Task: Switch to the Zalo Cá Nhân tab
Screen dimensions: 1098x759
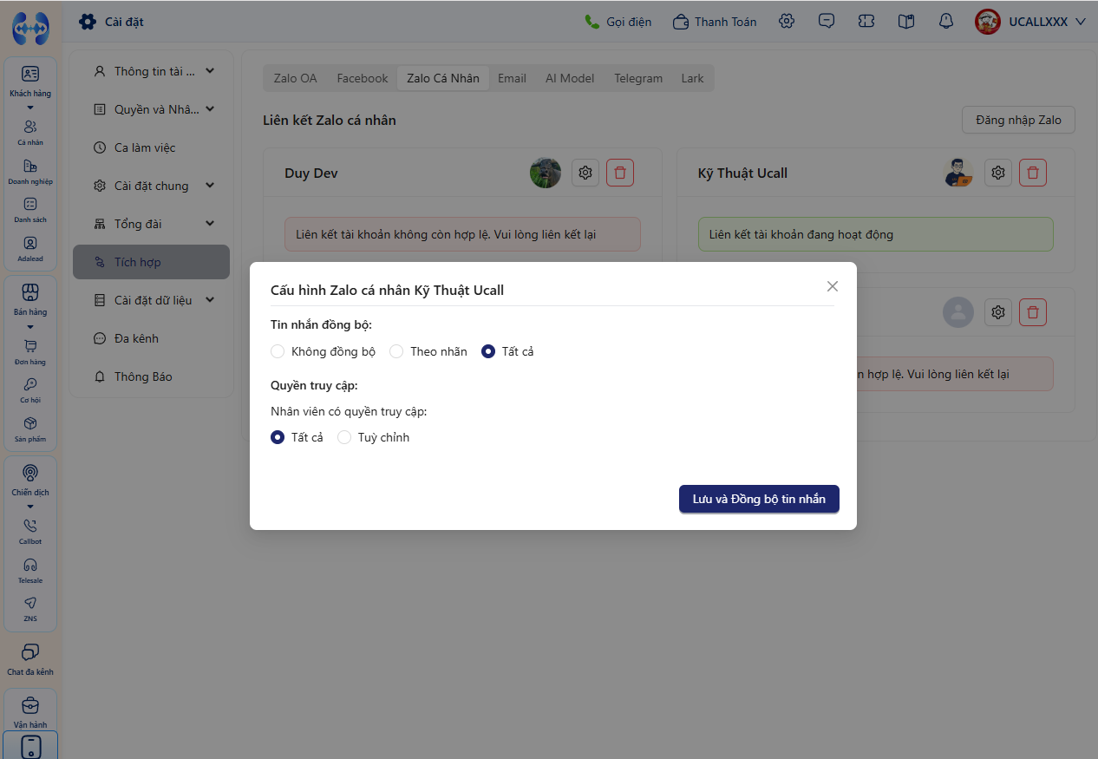Action: [x=443, y=78]
